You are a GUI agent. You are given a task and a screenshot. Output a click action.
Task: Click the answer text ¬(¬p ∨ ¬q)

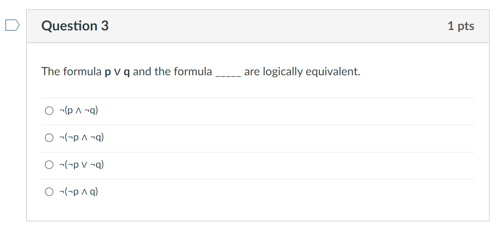tap(83, 164)
